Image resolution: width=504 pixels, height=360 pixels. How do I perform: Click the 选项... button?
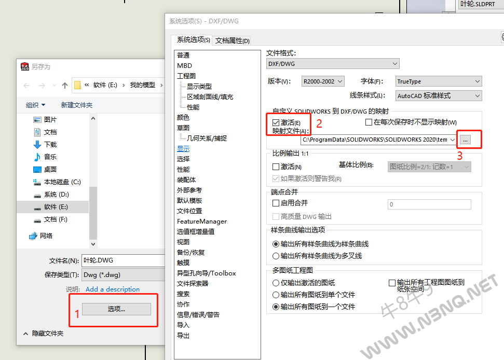click(116, 309)
